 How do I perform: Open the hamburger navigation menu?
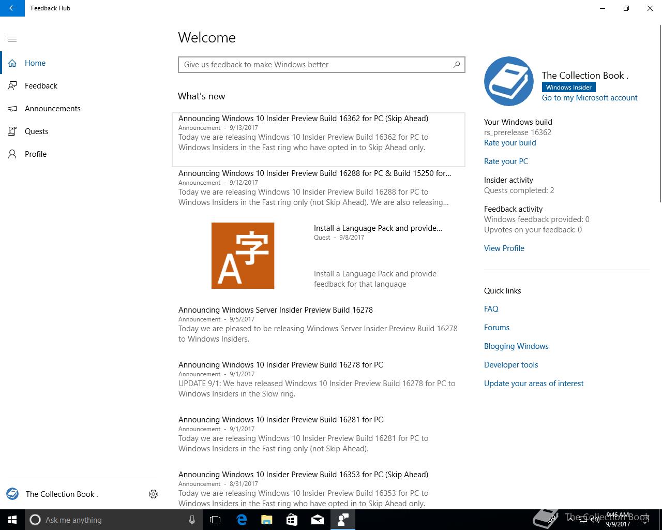click(x=12, y=39)
